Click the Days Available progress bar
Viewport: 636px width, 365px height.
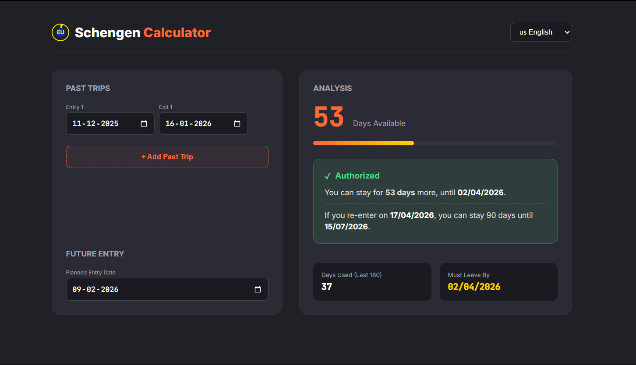pos(435,143)
